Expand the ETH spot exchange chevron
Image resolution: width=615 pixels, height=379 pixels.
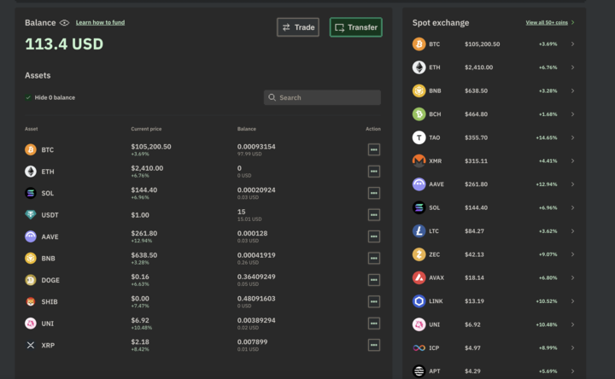click(x=572, y=67)
